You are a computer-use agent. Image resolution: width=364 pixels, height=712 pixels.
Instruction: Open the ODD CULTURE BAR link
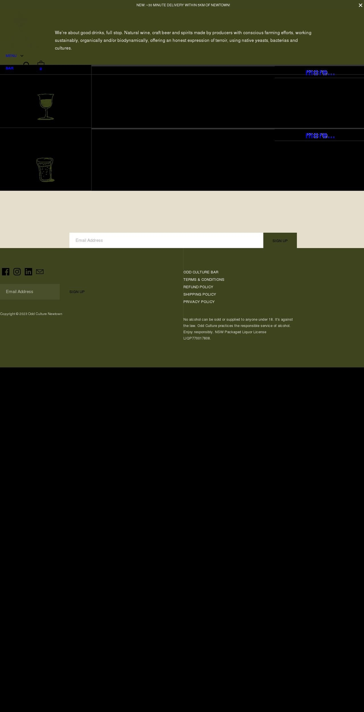(201, 272)
